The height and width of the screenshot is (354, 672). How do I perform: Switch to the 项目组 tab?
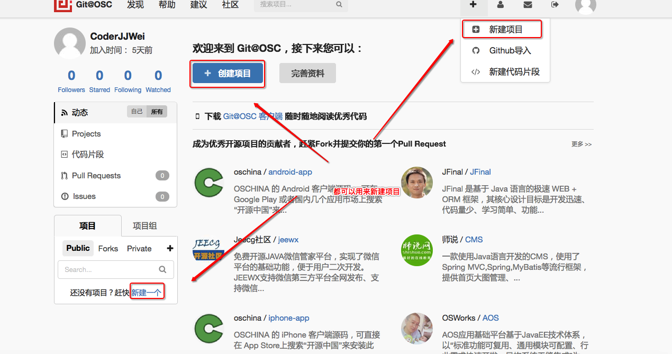(145, 225)
